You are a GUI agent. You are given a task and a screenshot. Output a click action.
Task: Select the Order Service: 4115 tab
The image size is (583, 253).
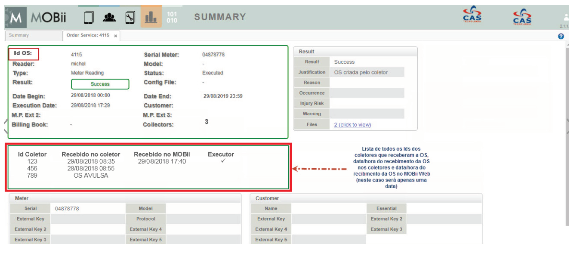point(88,35)
